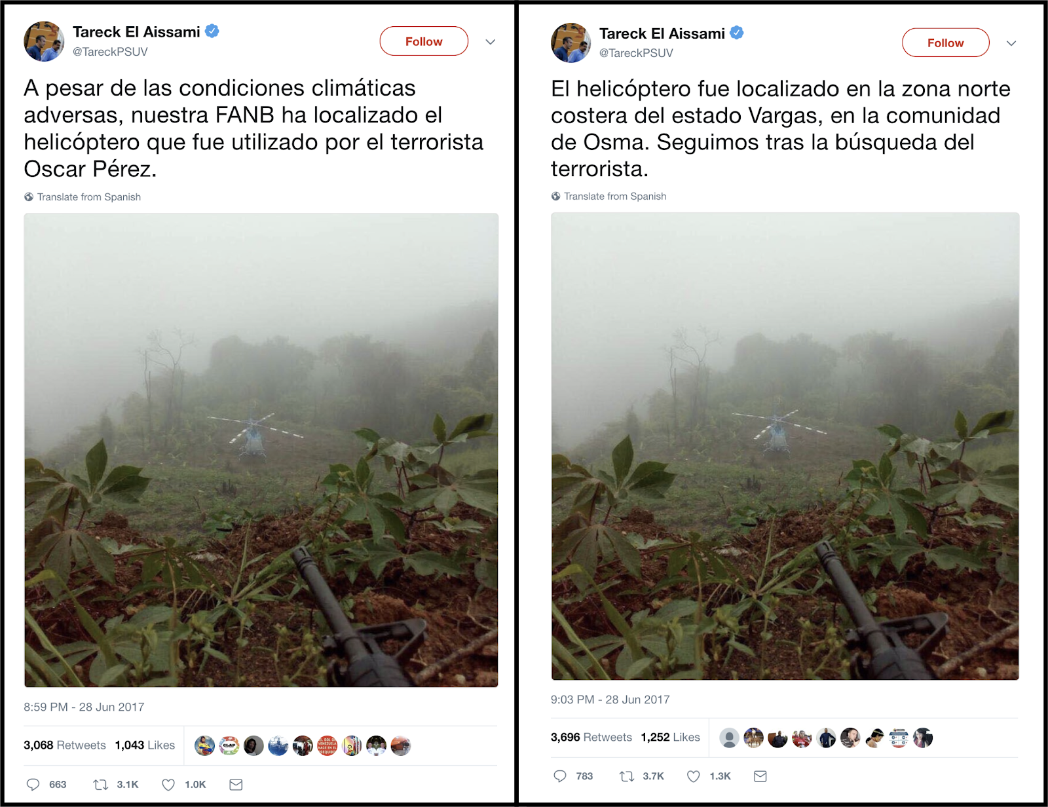Open left tweet's foggy helicopter photo
Image resolution: width=1048 pixels, height=807 pixels.
[261, 450]
